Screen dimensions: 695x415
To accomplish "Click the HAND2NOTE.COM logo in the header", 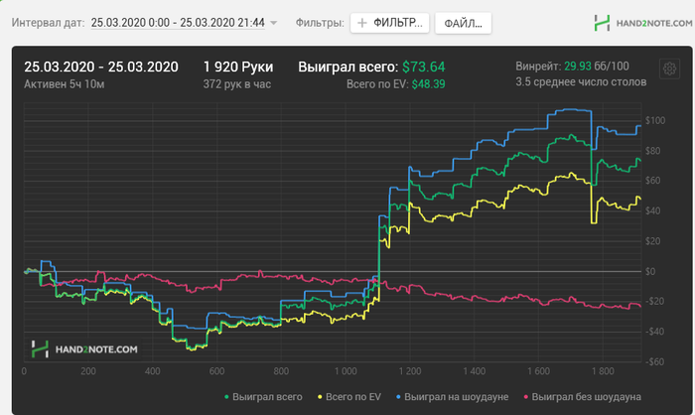I will [x=643, y=23].
